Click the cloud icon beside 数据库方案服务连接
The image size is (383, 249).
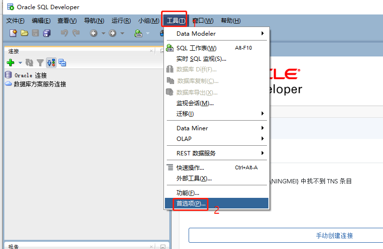tap(8, 84)
